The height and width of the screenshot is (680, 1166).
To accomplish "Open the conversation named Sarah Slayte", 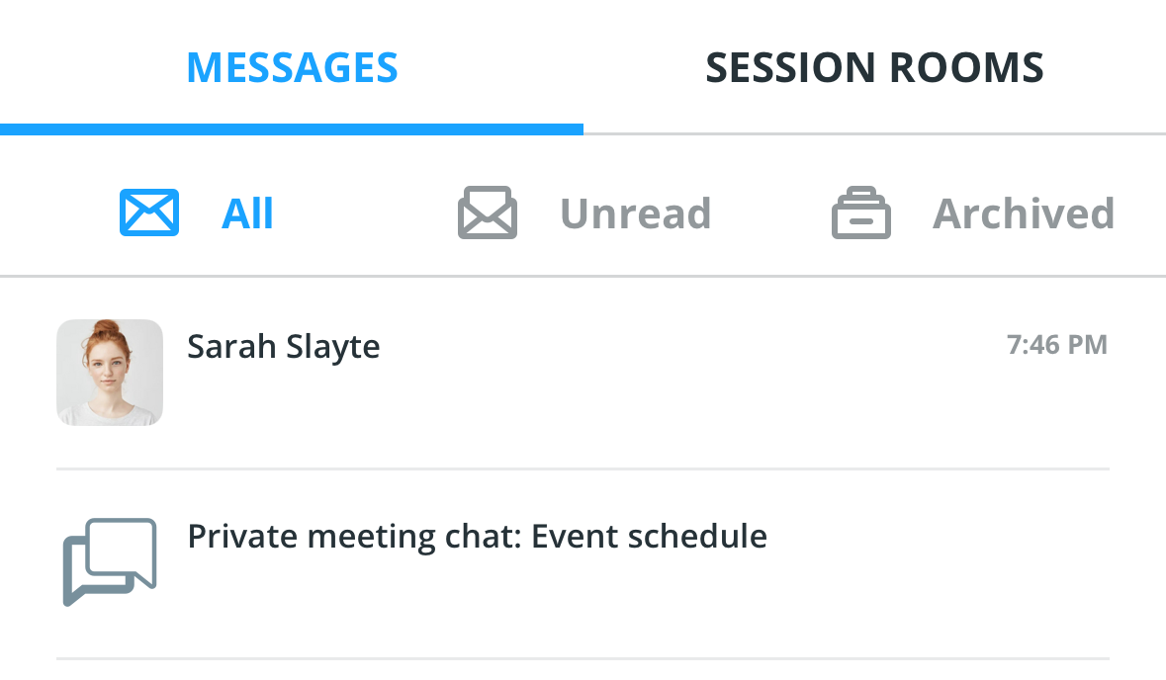I will 283,347.
